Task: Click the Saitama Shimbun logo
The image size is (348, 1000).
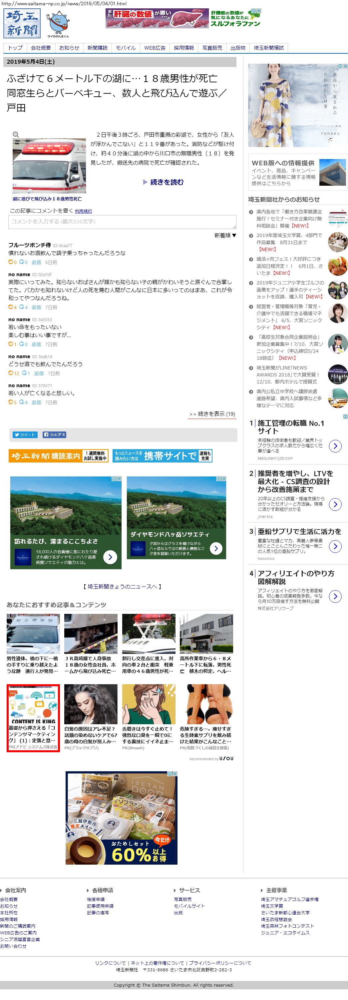Action: [22, 24]
